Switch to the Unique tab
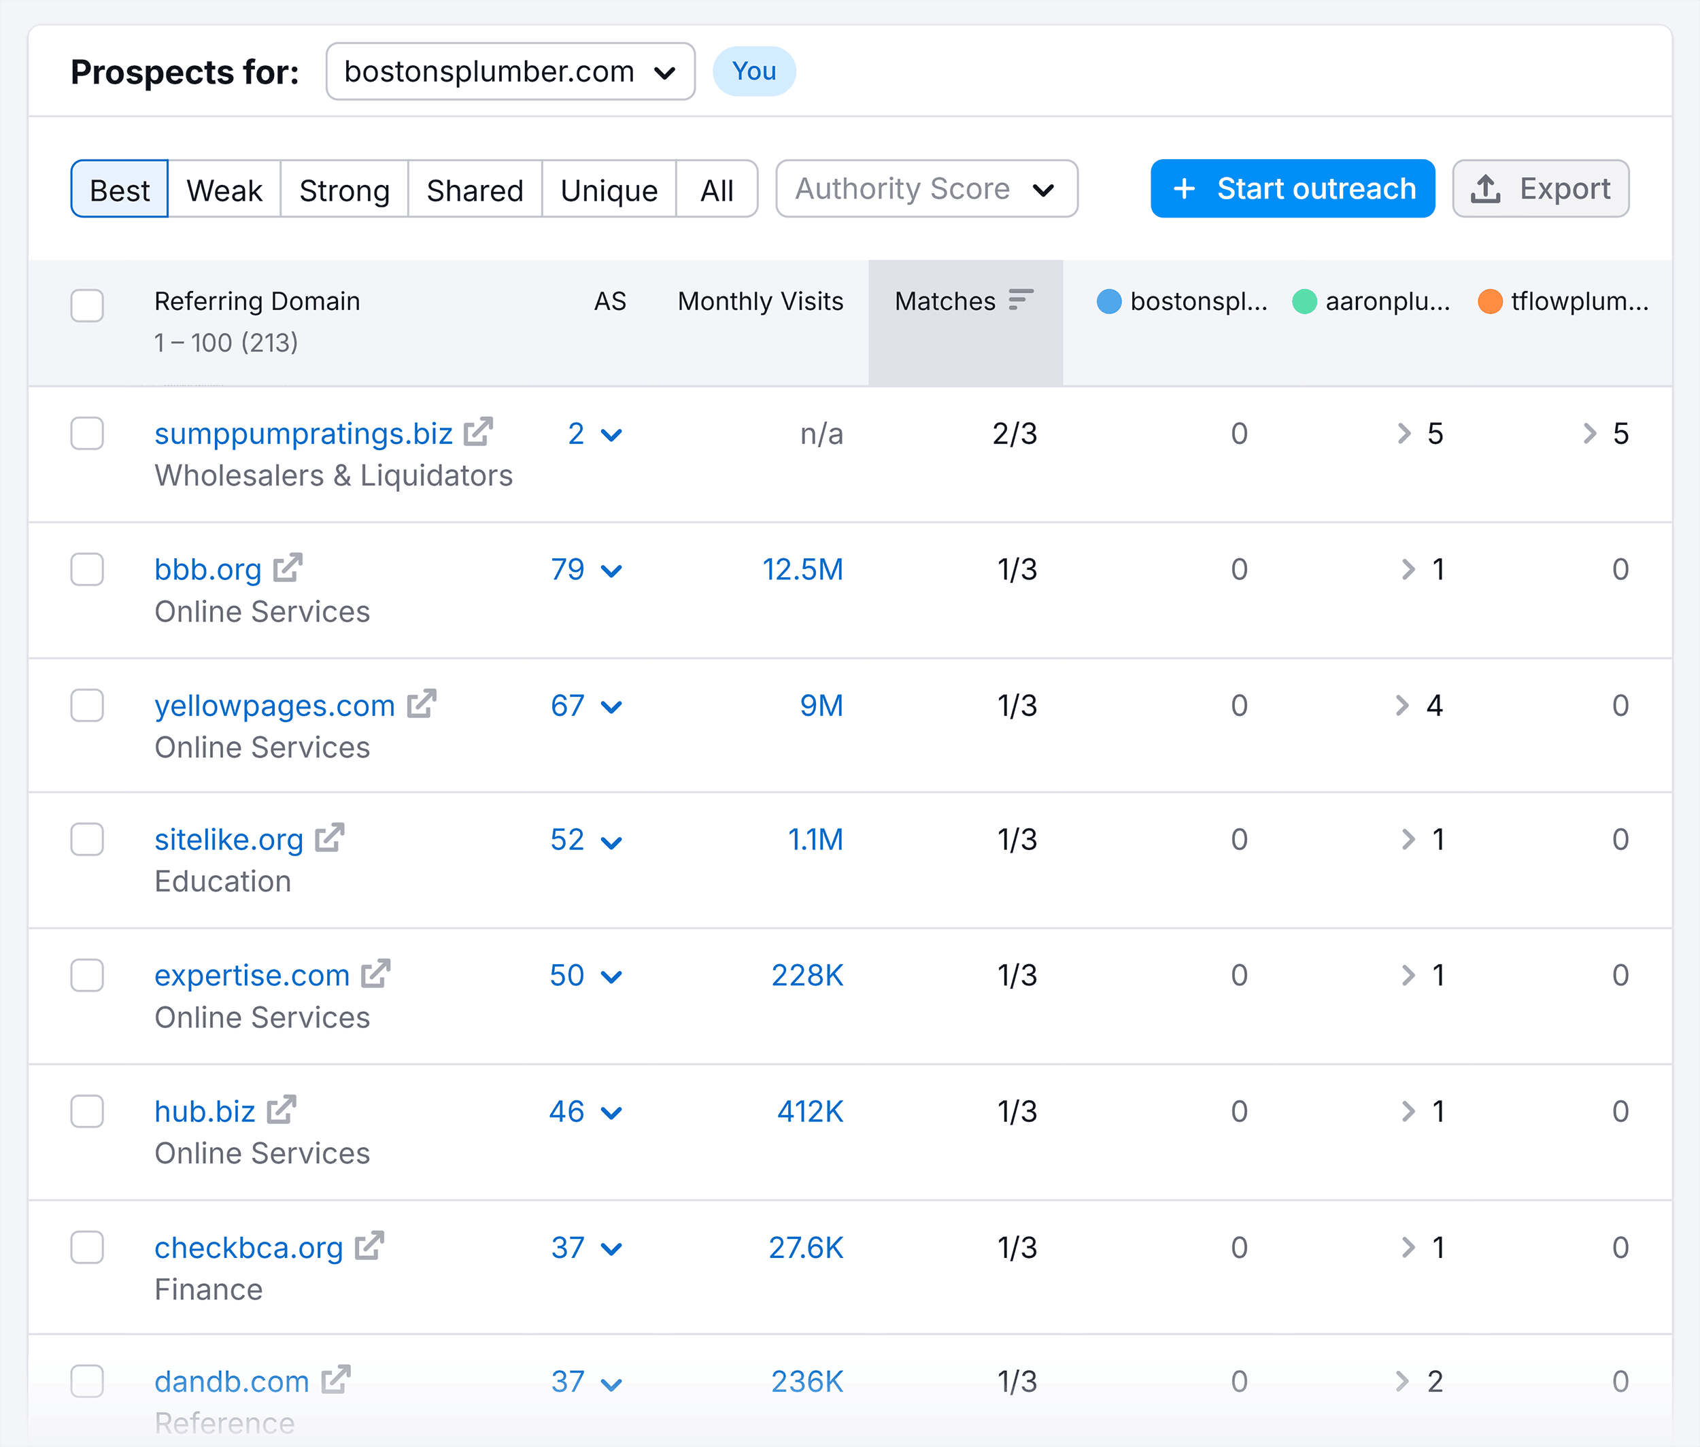The height and width of the screenshot is (1447, 1700). pos(609,188)
